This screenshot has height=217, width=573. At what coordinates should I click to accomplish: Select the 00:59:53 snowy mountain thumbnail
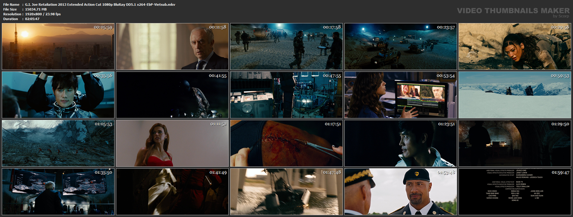coord(515,94)
